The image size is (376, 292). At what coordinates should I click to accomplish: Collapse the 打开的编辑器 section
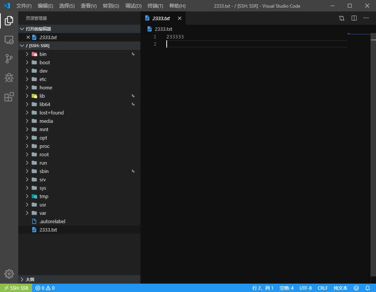(80, 29)
